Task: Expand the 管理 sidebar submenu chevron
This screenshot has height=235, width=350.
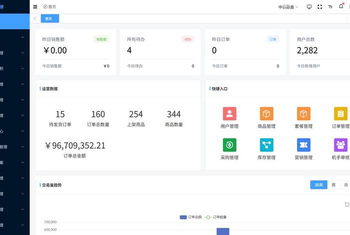Action: pos(22,147)
